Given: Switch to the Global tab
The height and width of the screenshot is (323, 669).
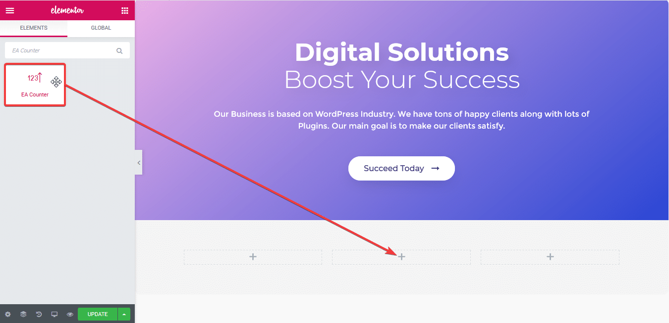Looking at the screenshot, I should 101,28.
